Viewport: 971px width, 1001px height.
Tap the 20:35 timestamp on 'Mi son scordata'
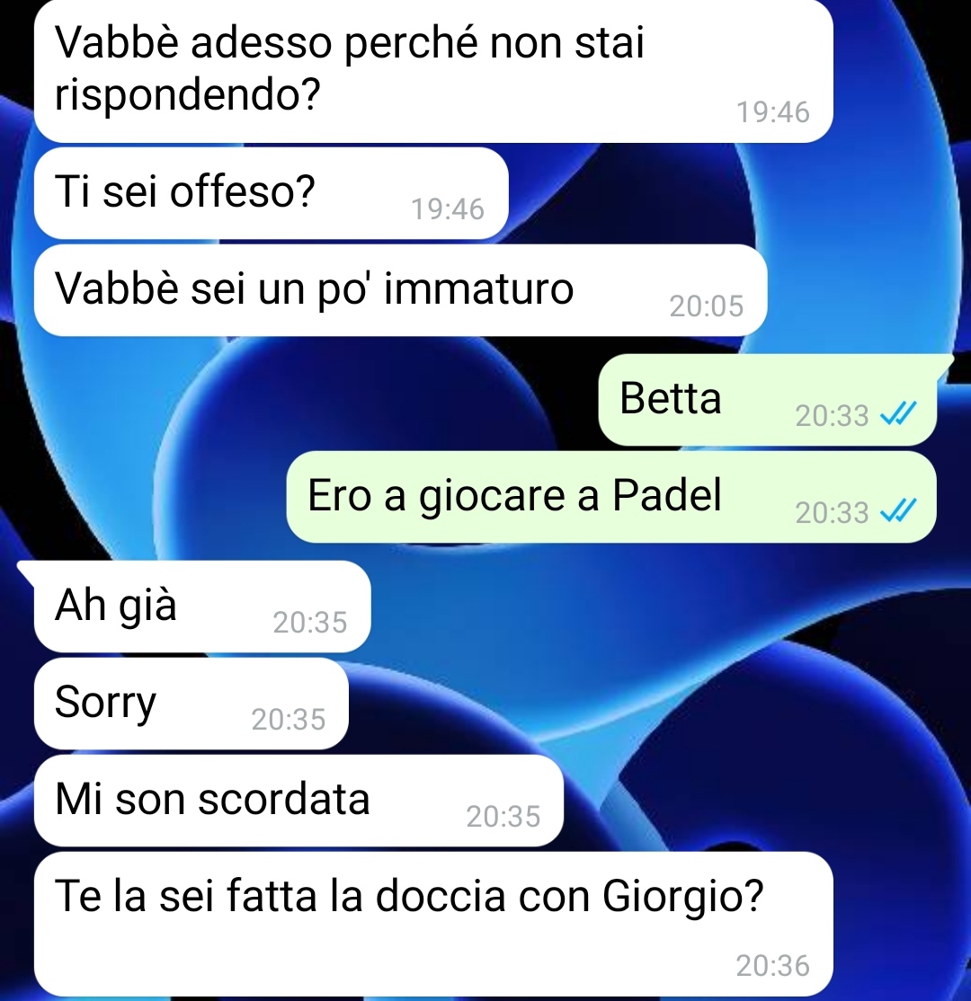point(503,817)
